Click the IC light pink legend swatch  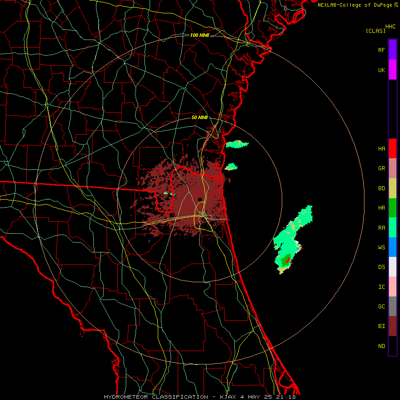pyautogui.click(x=392, y=287)
